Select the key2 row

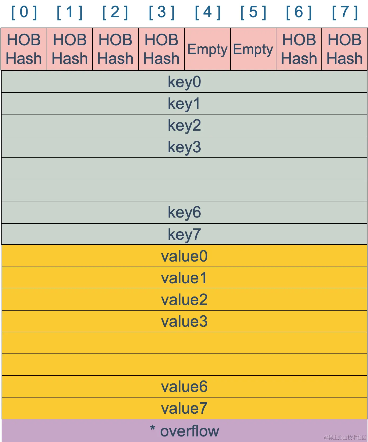[x=184, y=125]
